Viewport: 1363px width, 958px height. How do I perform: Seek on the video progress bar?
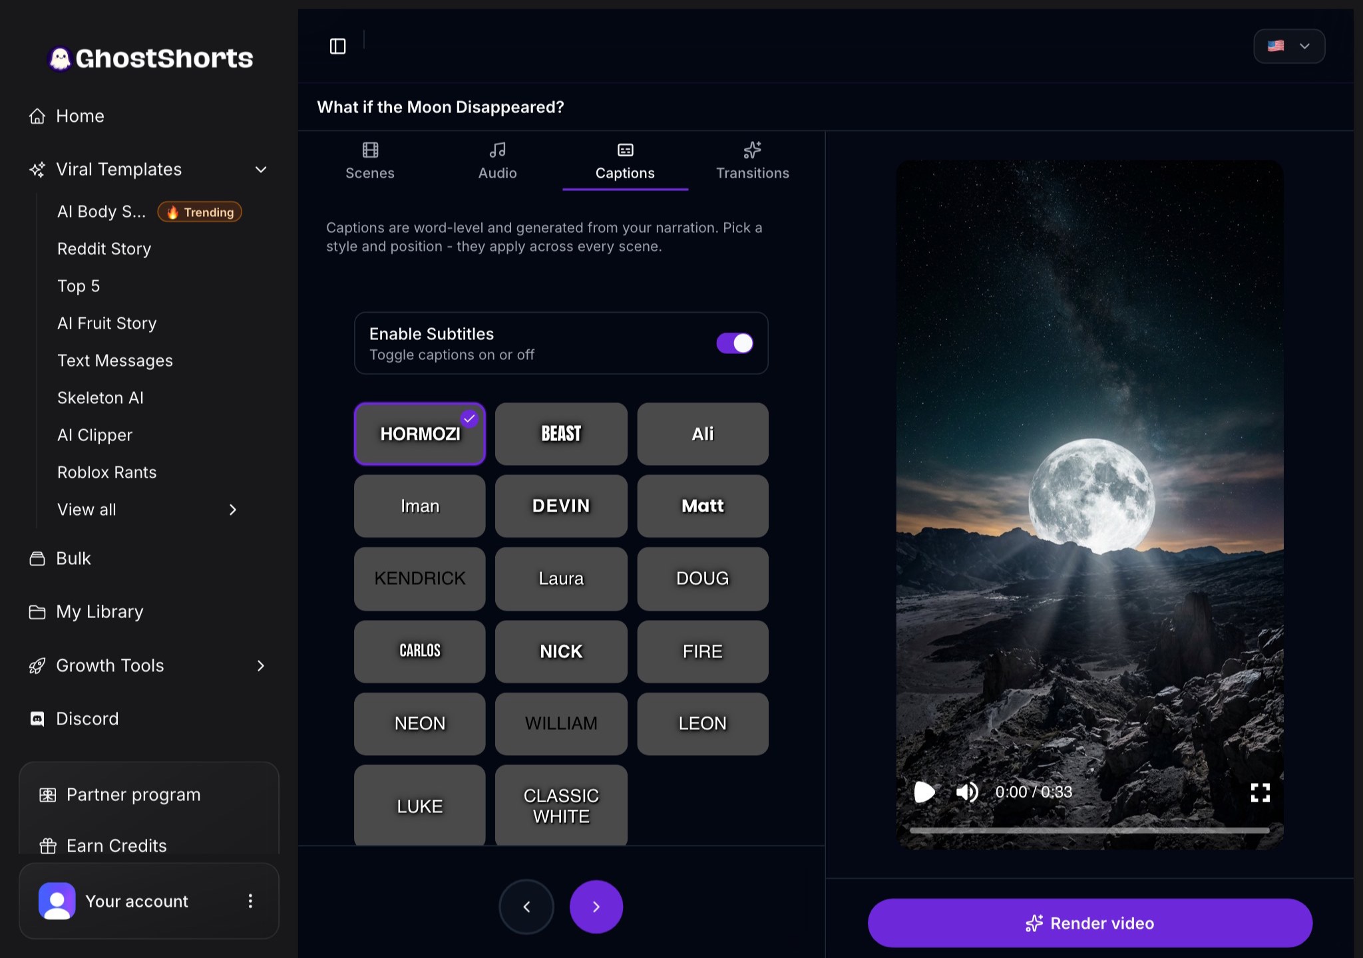1089,830
